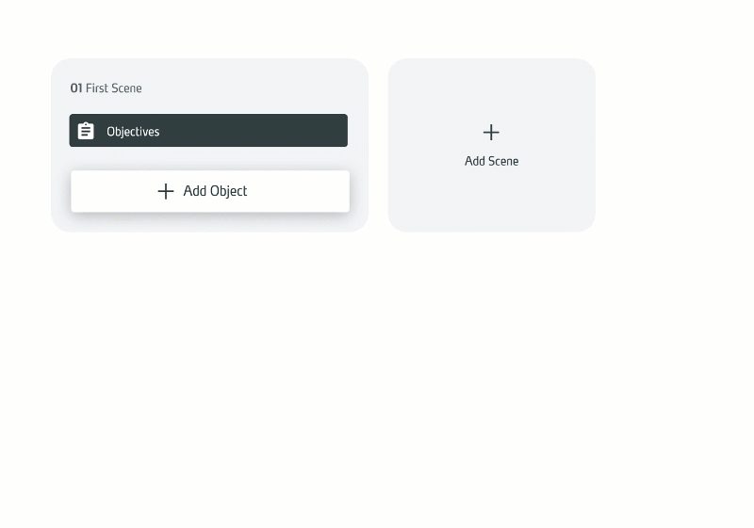754x528 pixels.
Task: Select the Add Scene text label
Action: pyautogui.click(x=491, y=161)
